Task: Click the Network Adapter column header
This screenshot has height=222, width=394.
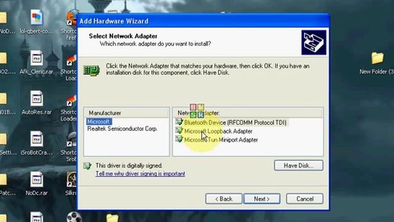Action: click(247, 113)
